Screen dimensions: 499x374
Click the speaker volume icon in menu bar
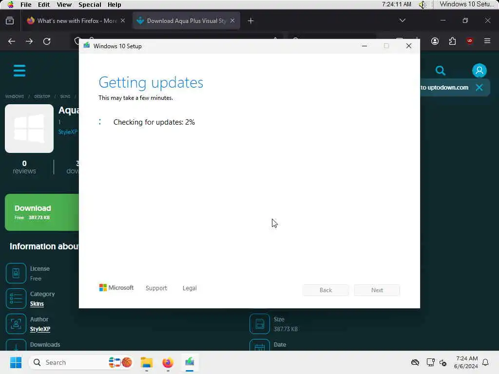[x=422, y=4]
